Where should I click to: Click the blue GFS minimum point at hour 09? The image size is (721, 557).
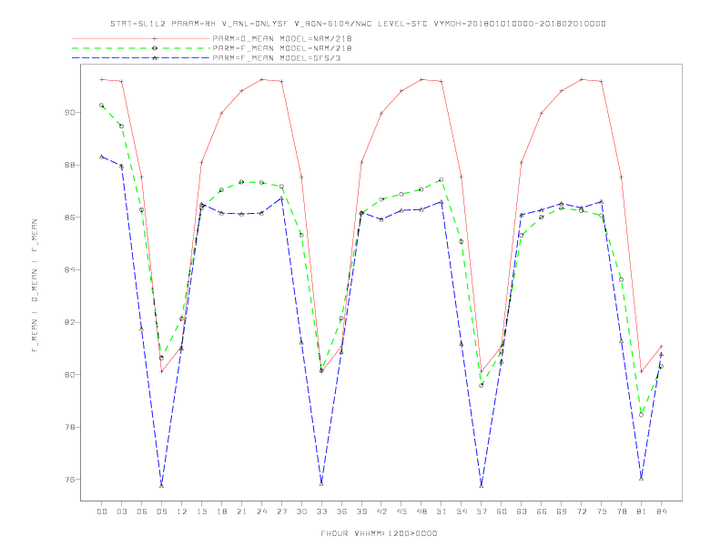point(161,486)
